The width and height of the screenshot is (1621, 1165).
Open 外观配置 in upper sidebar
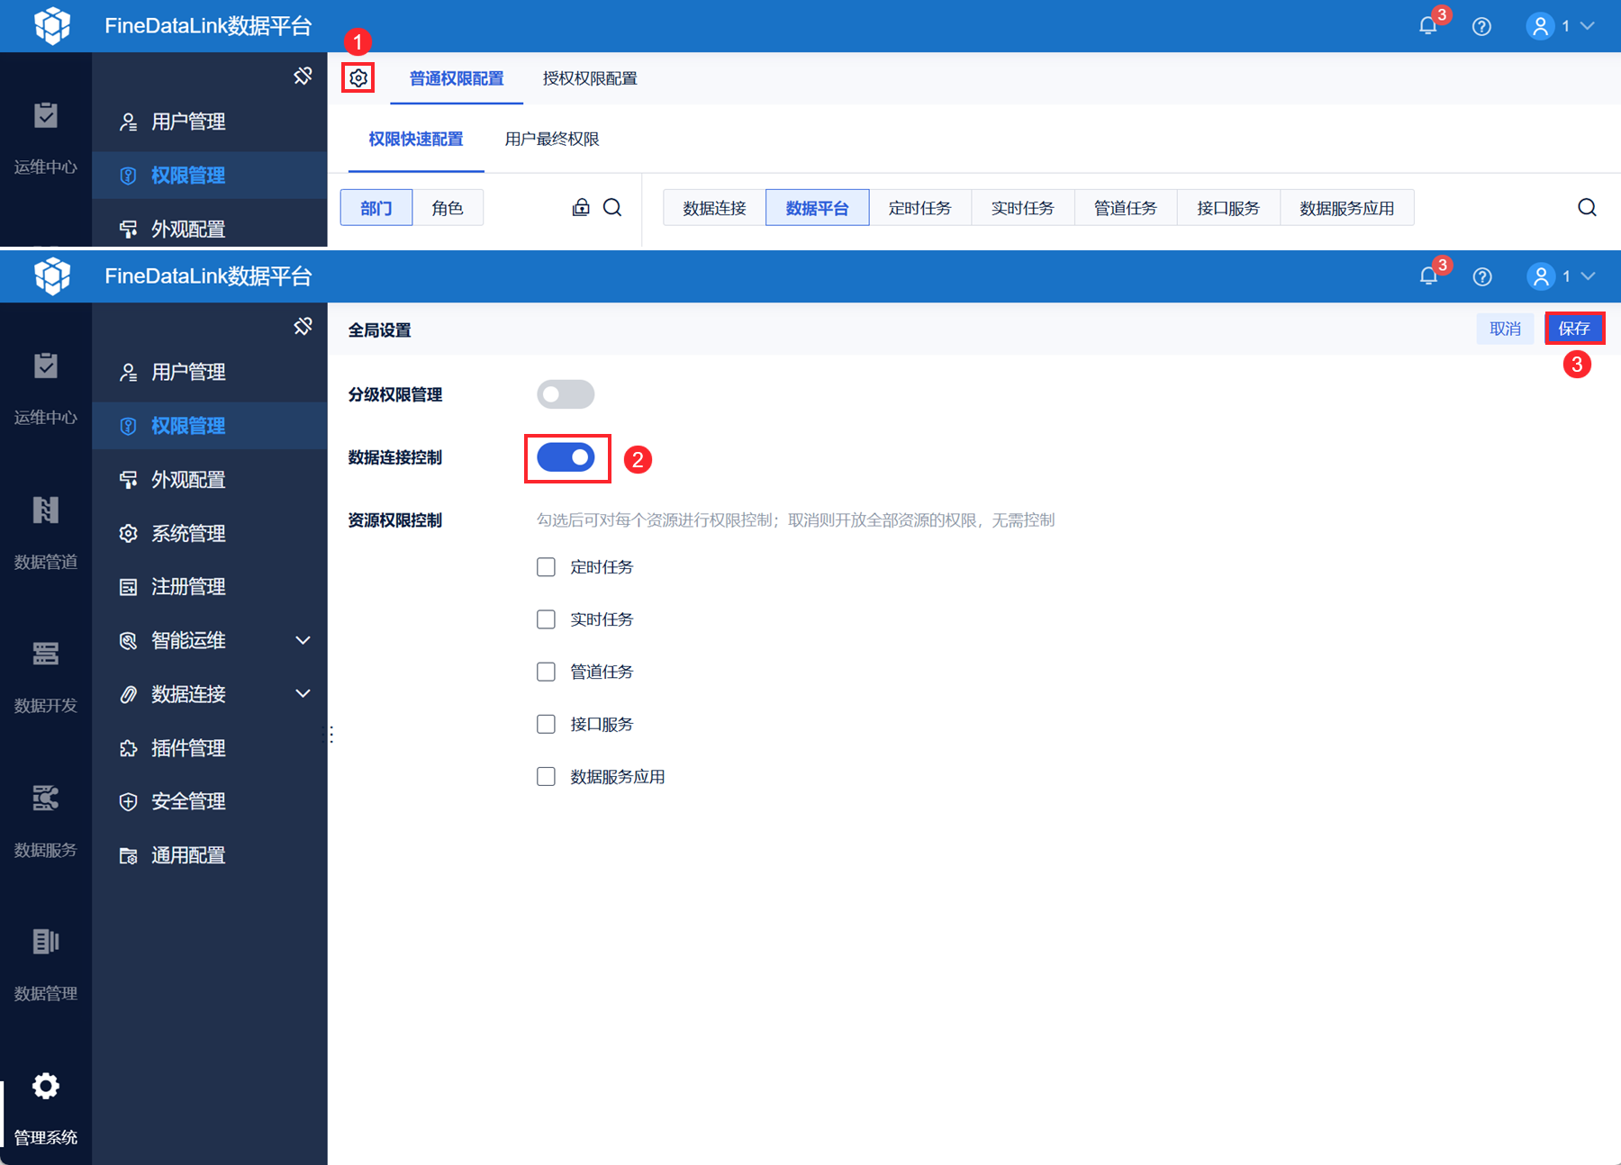click(x=210, y=229)
